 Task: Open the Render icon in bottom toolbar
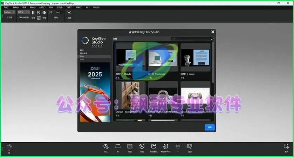[190, 146]
